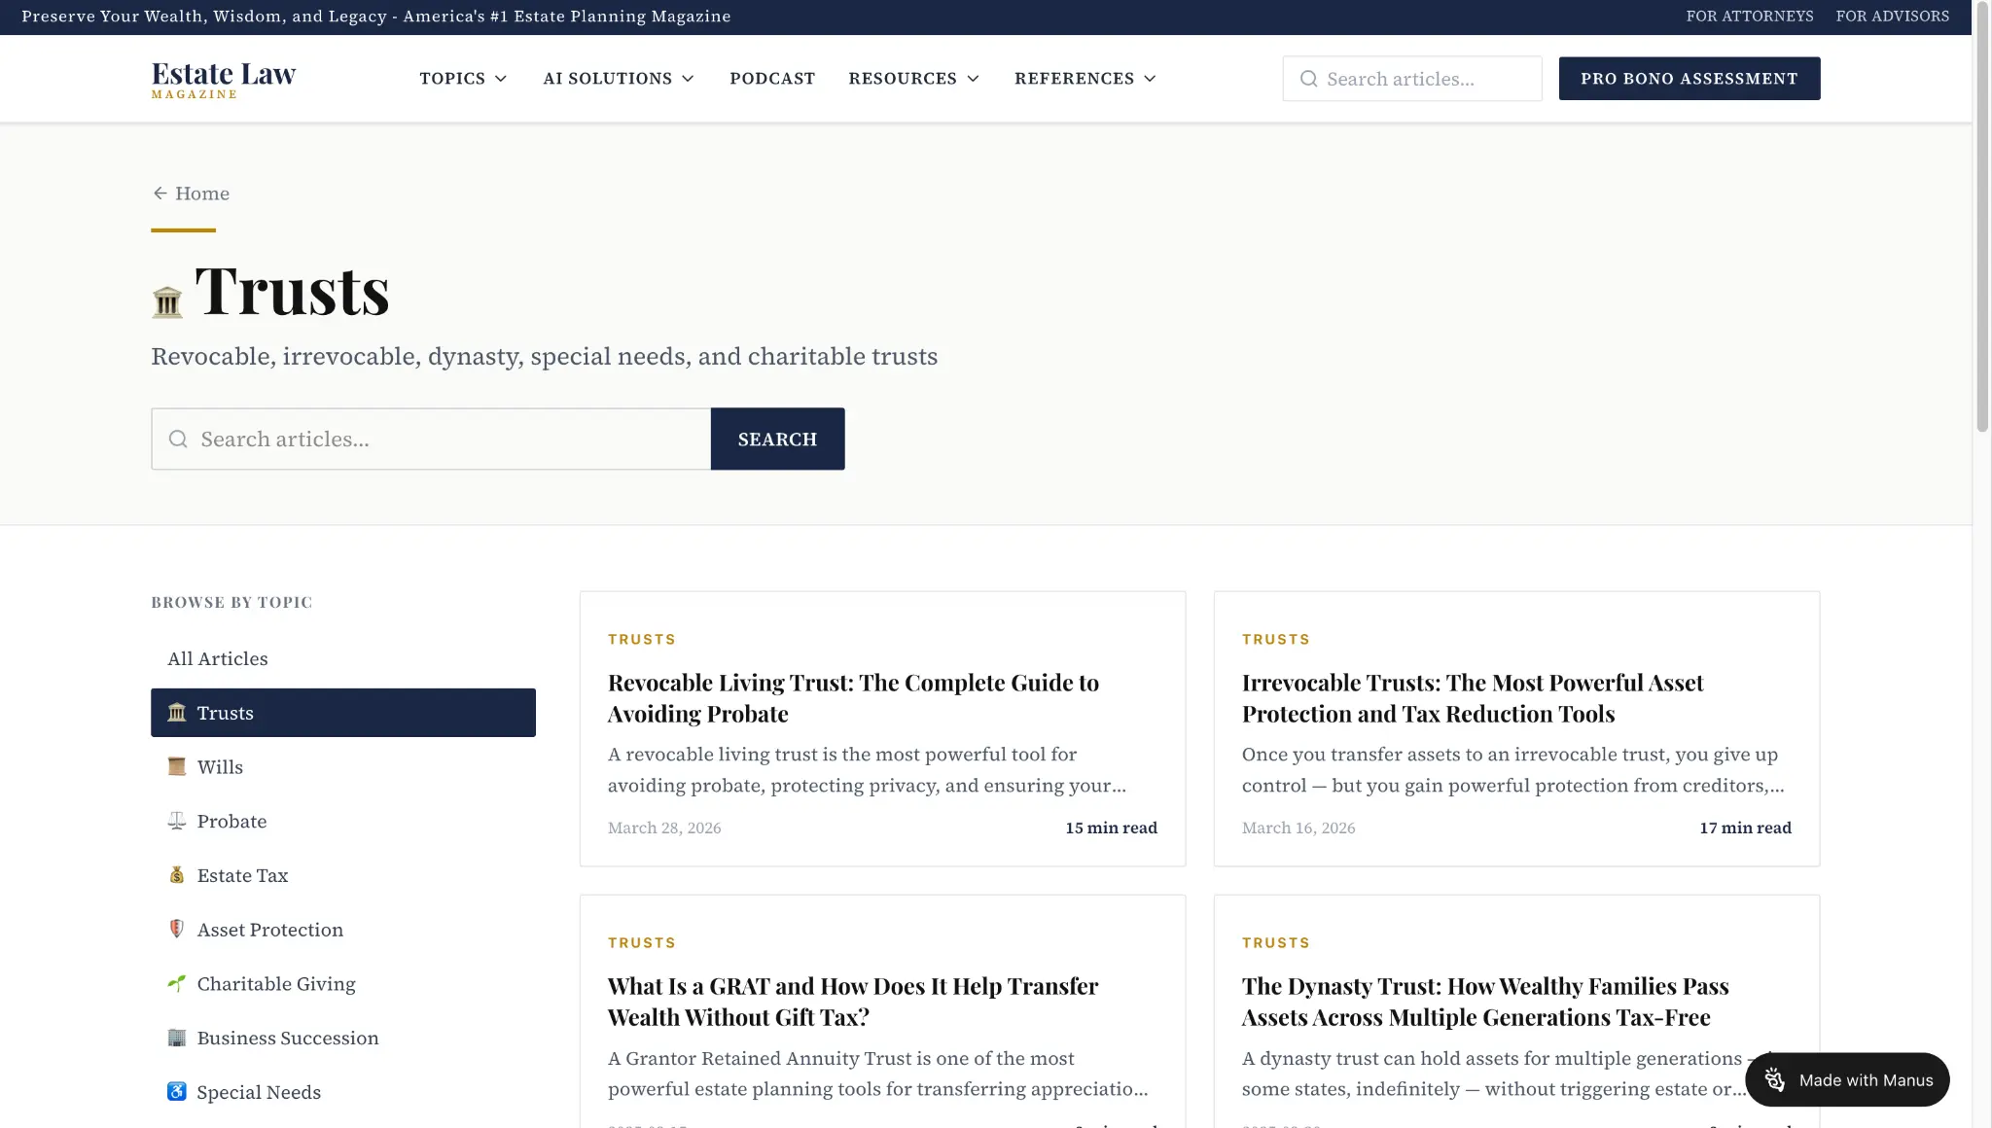Open the References dropdown
This screenshot has width=1992, height=1128.
[1085, 79]
